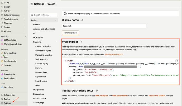Select Revenue analytics under Products
This screenshot has width=182, height=106.
pos(43,51)
